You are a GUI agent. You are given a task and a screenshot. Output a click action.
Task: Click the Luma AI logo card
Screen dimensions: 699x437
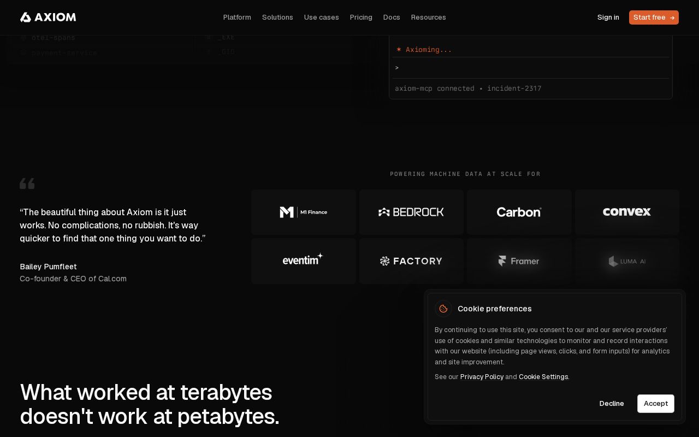[x=627, y=261]
